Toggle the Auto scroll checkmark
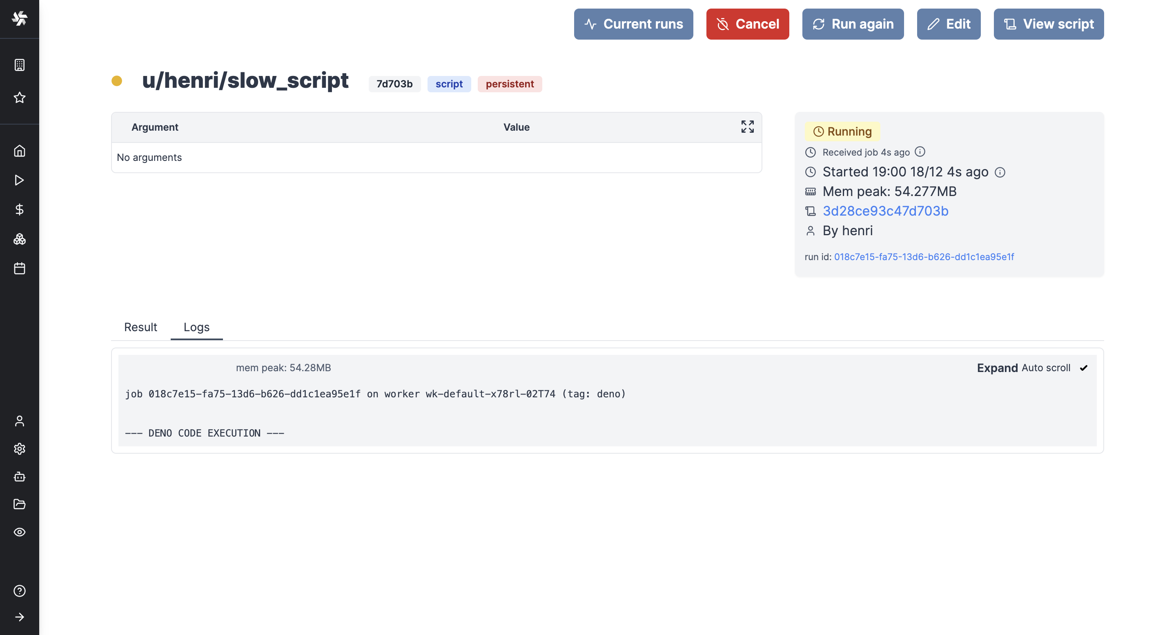Screen dimensions: 1176x635 (1084, 368)
